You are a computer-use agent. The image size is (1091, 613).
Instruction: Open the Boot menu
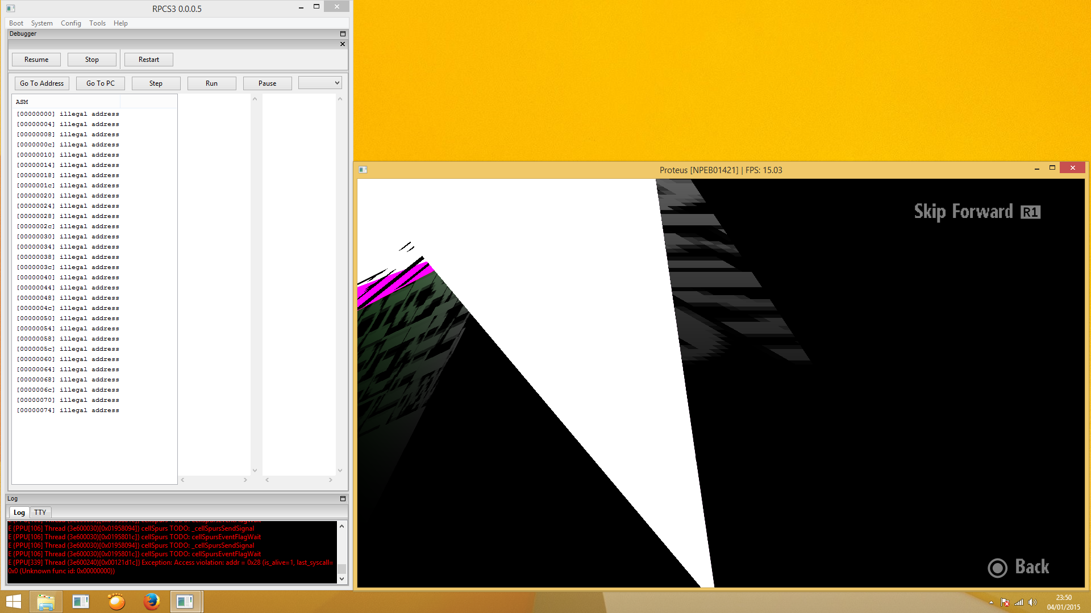coord(16,23)
